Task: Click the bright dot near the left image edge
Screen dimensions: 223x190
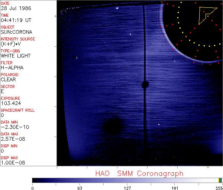Action: (76, 58)
